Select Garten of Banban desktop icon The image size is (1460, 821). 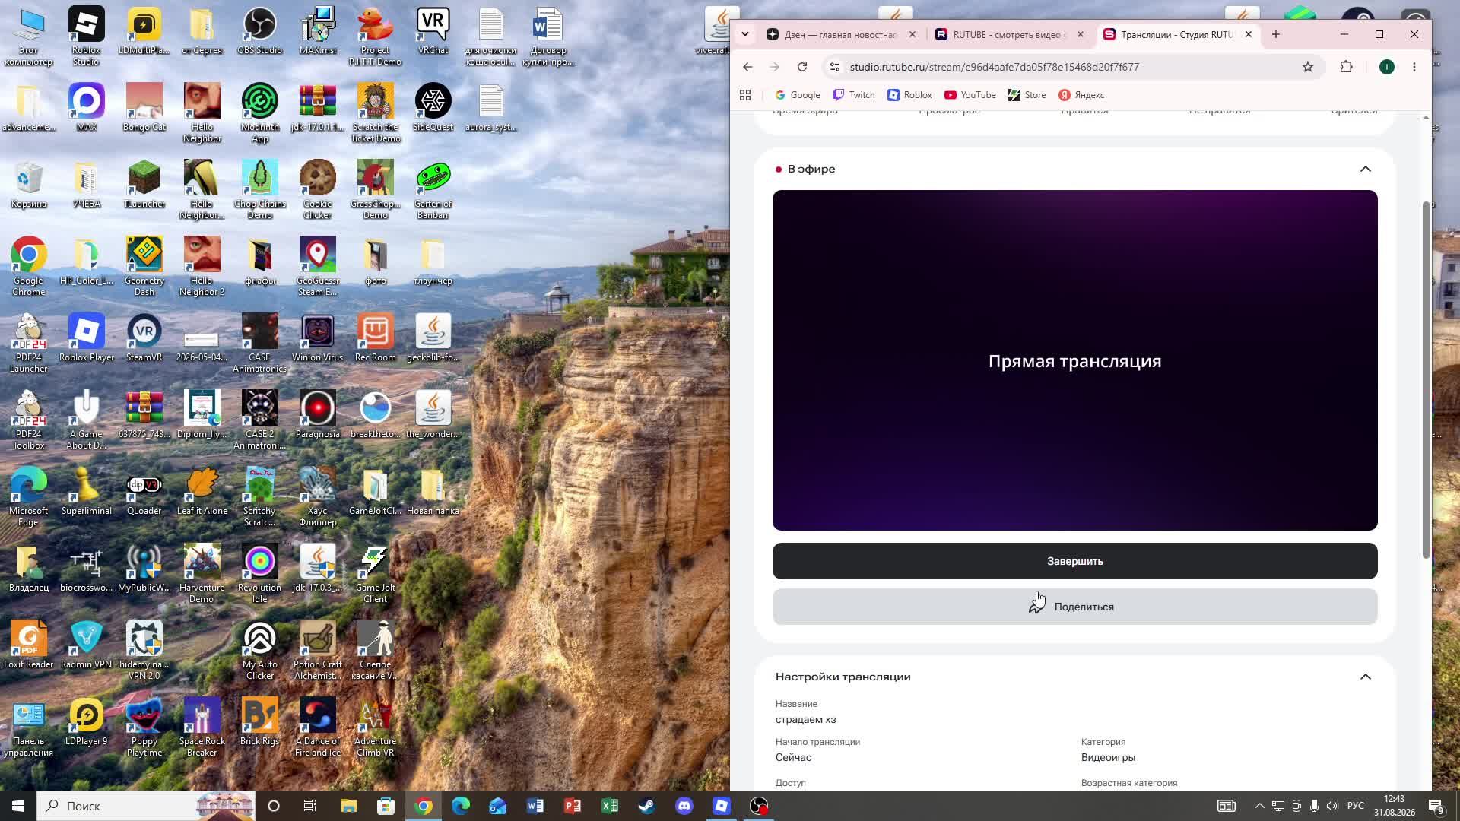click(433, 190)
